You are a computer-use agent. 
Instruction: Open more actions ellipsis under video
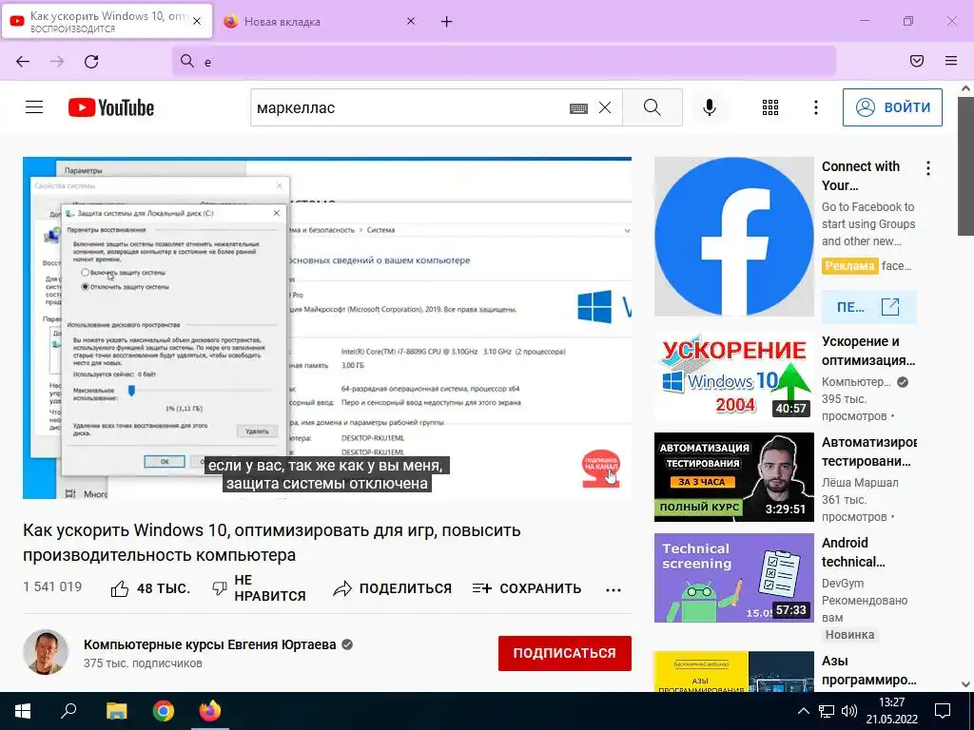pyautogui.click(x=614, y=589)
